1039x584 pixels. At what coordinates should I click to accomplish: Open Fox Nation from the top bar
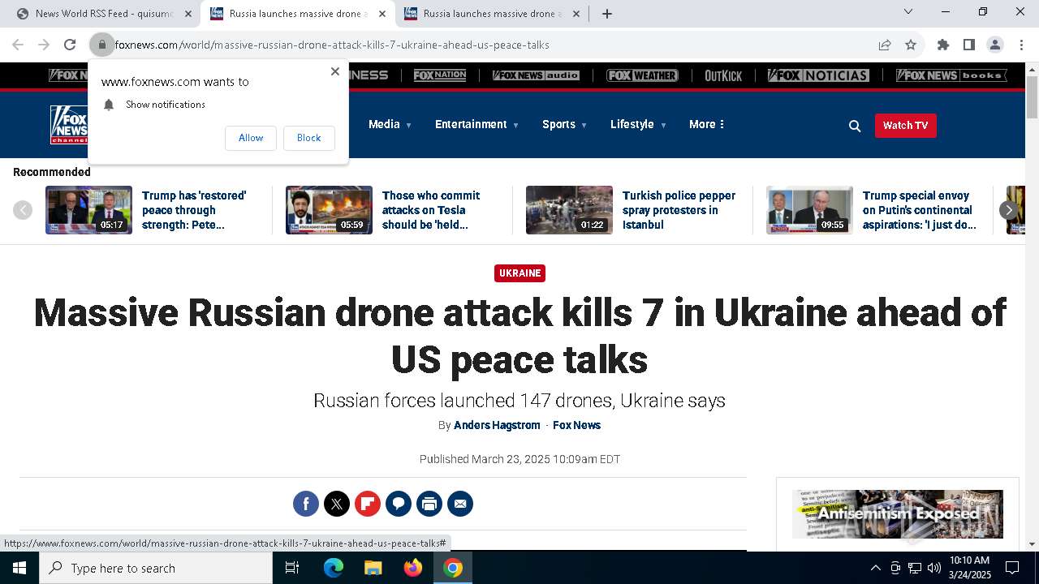tap(440, 75)
